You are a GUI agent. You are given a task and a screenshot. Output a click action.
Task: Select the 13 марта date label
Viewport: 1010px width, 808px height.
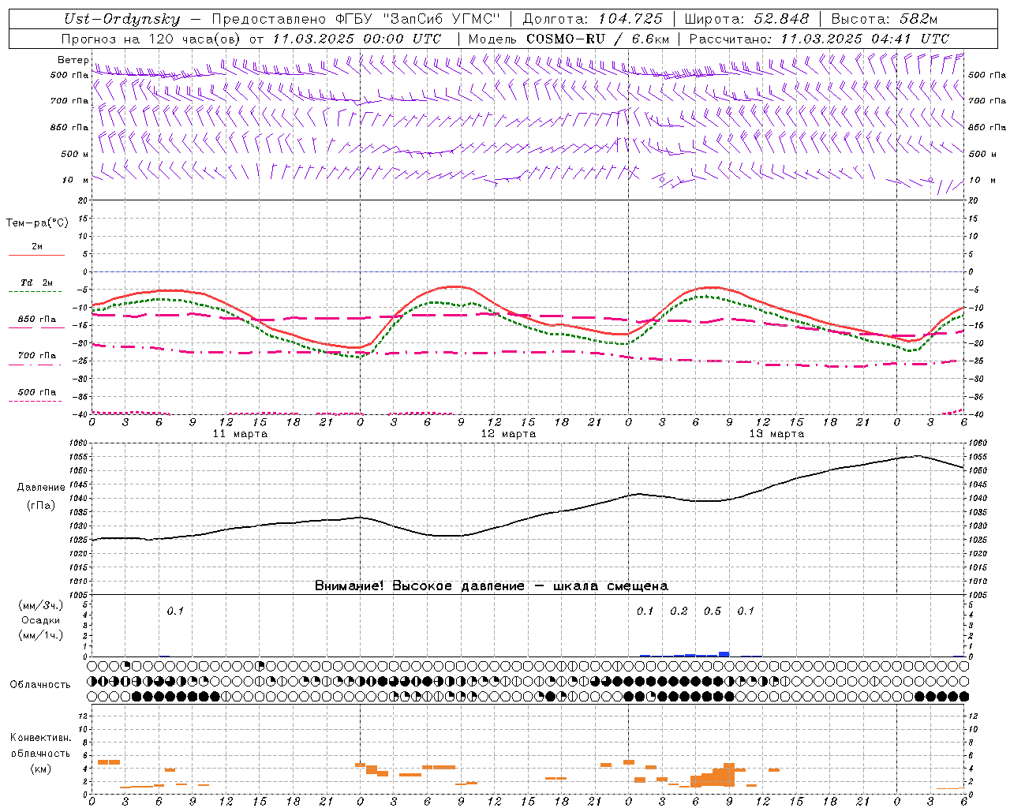776,434
